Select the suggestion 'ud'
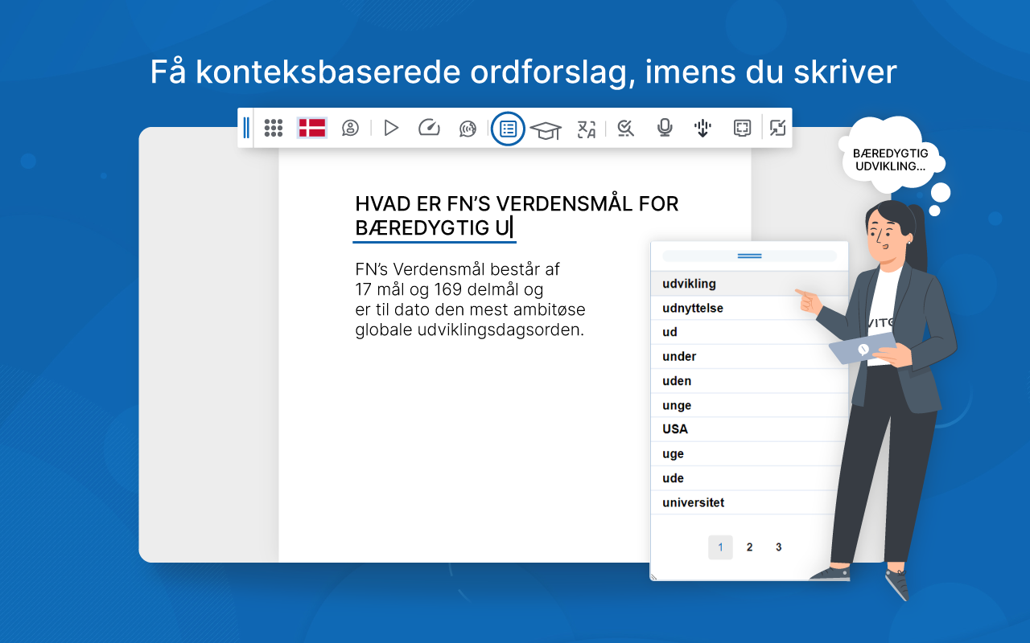Screen dimensions: 1030x643 [749, 332]
